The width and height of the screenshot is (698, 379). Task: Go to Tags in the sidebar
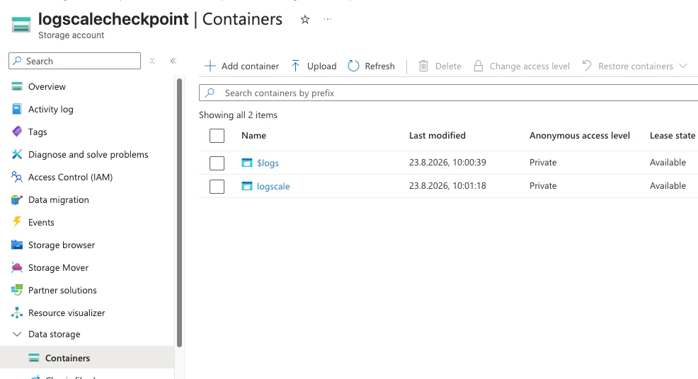(x=38, y=132)
